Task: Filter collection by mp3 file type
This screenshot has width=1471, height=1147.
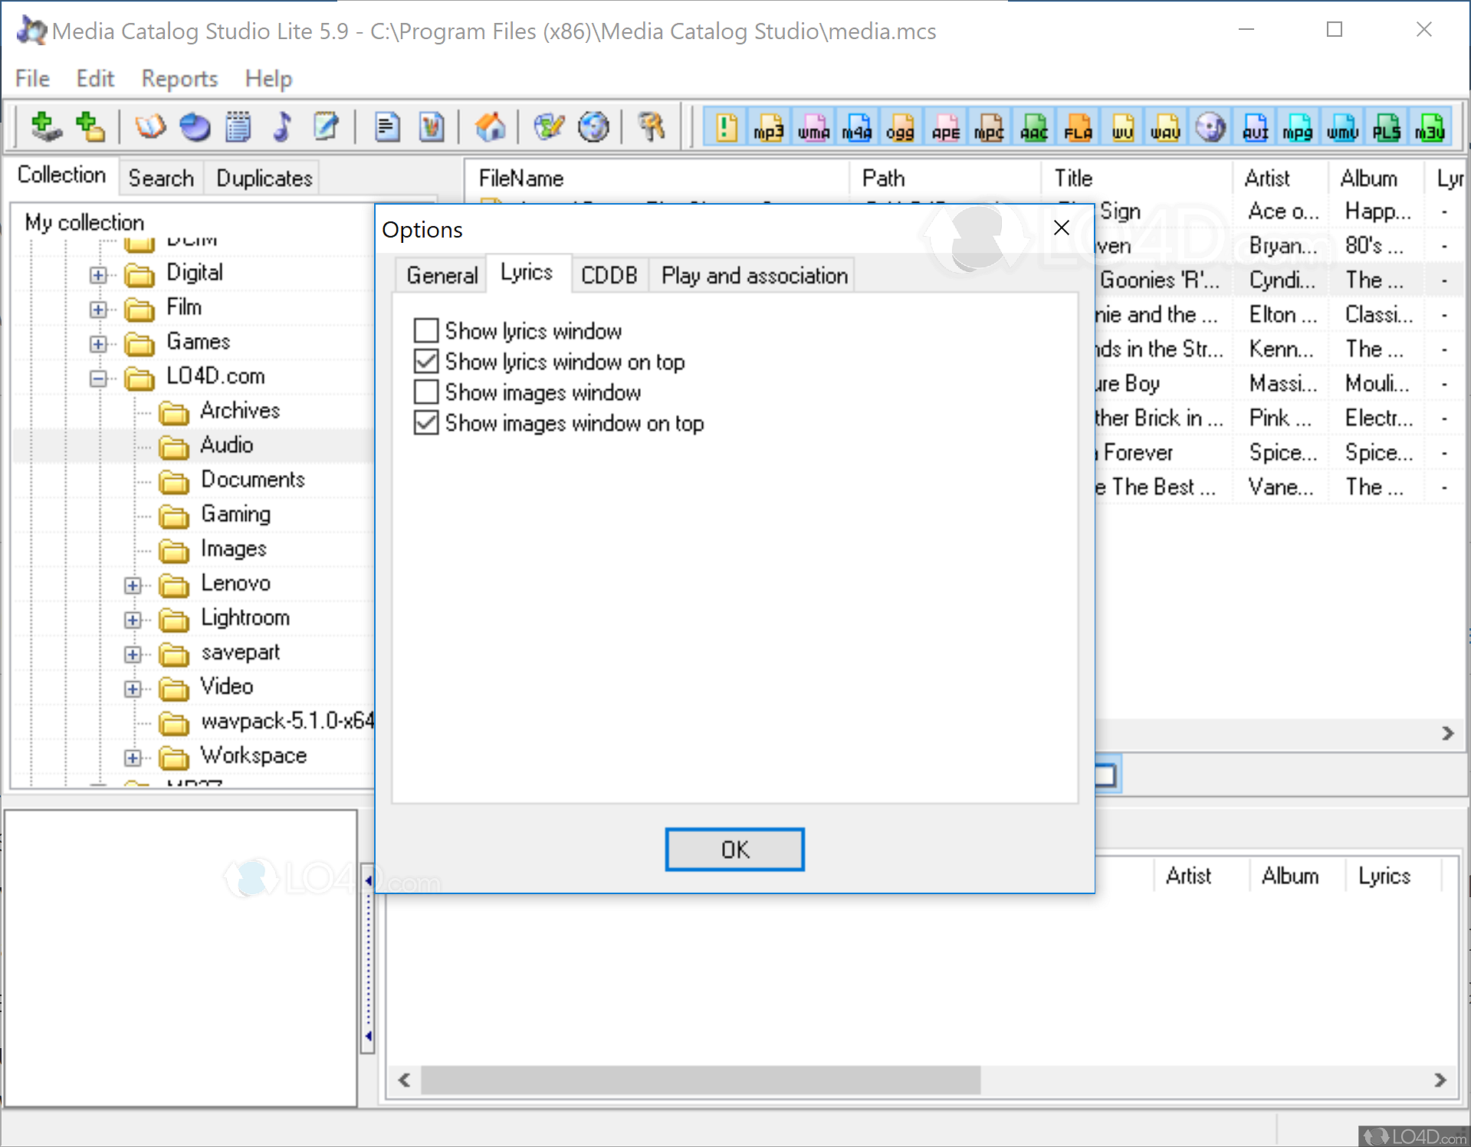Action: click(769, 127)
